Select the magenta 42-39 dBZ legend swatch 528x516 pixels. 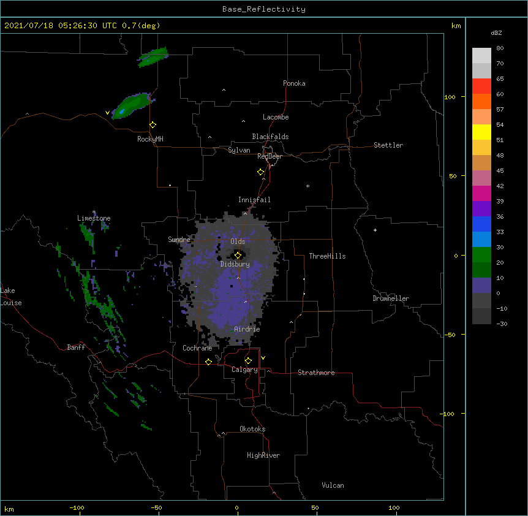(481, 193)
